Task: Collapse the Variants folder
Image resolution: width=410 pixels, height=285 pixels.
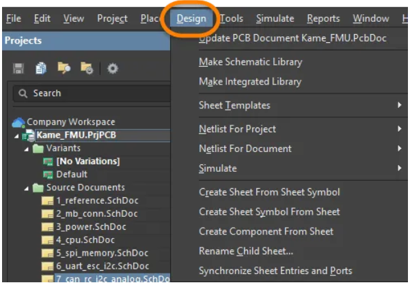Action: 27,149
